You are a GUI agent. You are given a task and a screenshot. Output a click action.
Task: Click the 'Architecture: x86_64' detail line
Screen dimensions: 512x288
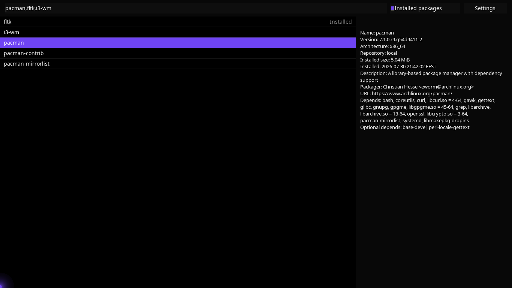(383, 46)
